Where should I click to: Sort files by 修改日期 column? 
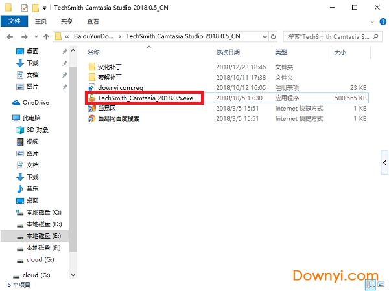tap(228, 52)
